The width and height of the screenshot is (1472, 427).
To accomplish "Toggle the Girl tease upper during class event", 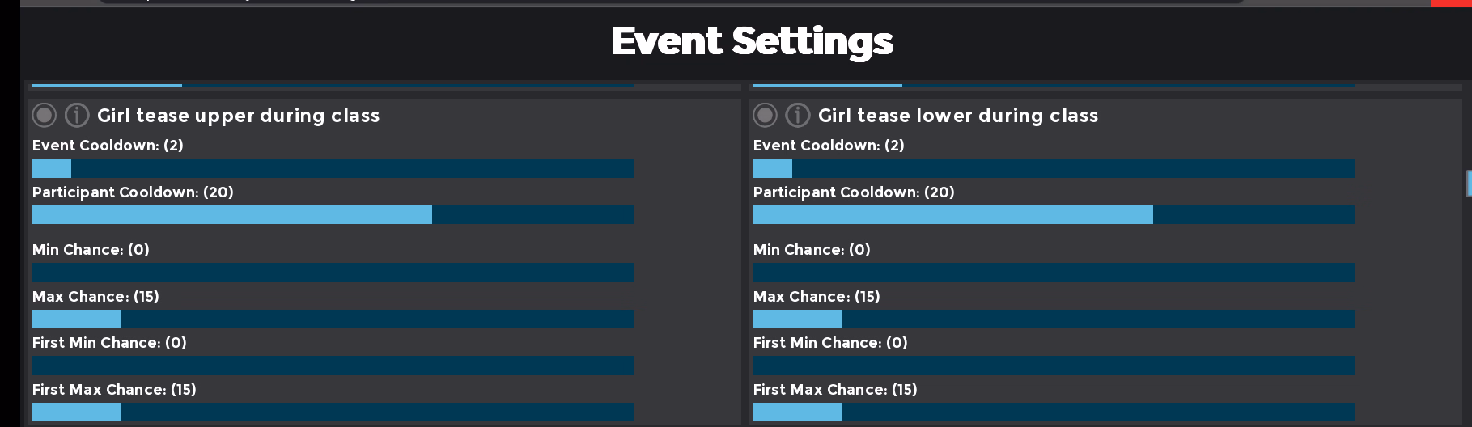I will click(45, 116).
